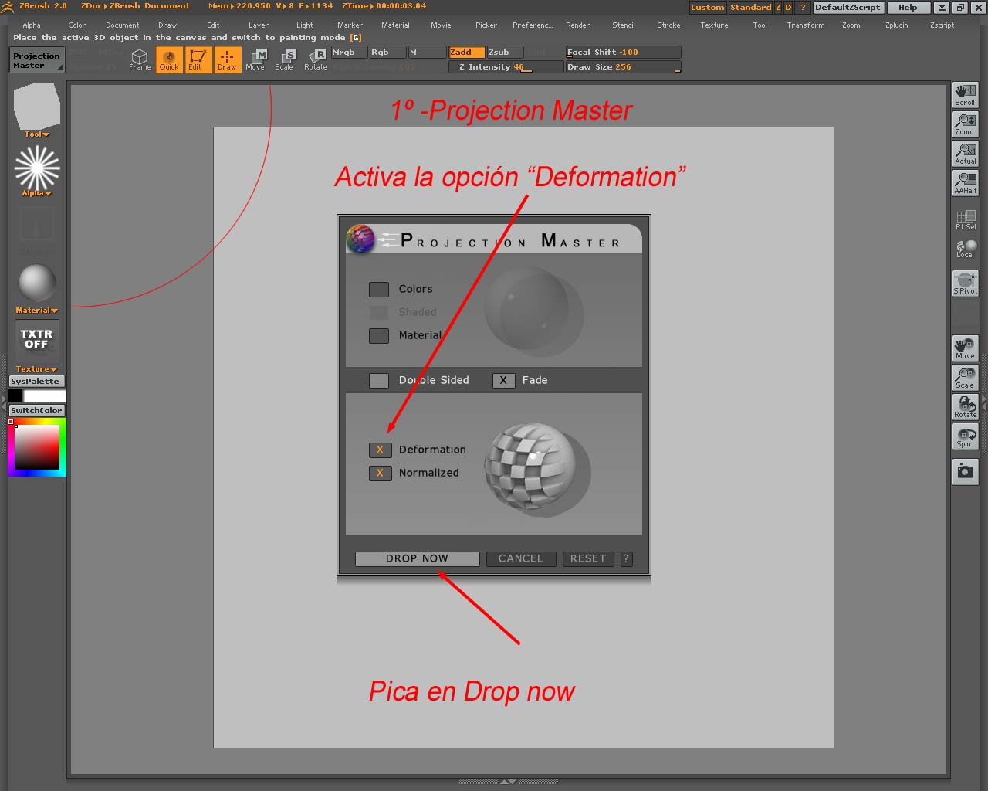The height and width of the screenshot is (791, 988).
Task: Click the Scroll canvas icon
Action: pos(965,94)
